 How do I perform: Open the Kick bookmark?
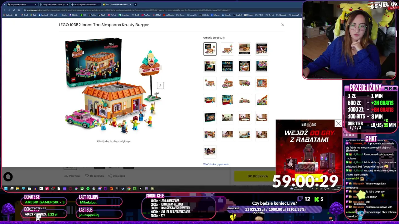point(83,15)
